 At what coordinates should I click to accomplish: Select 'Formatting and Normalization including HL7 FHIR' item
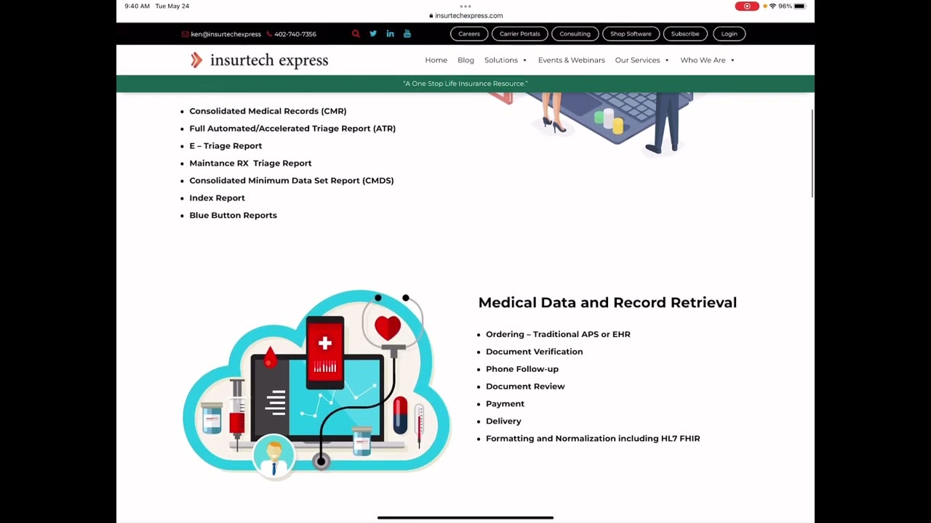pos(593,439)
